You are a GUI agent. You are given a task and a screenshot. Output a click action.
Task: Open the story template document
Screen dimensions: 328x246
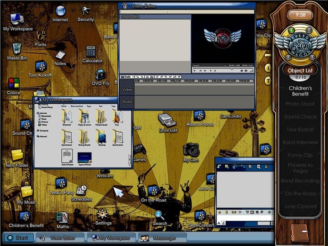click(67, 157)
